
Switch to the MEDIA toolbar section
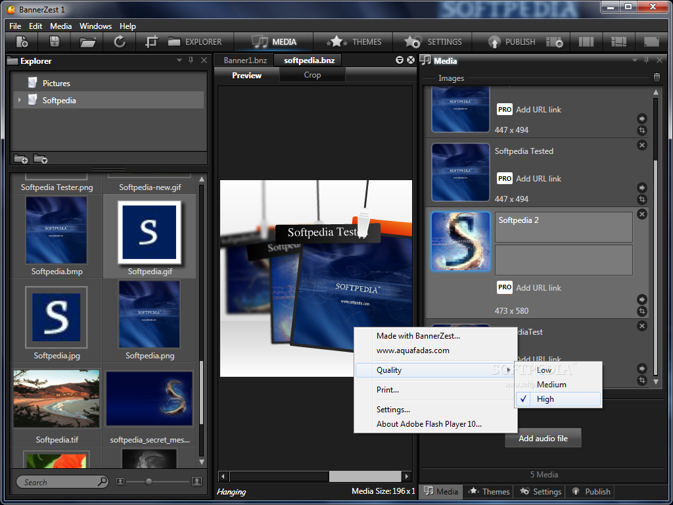tap(274, 41)
